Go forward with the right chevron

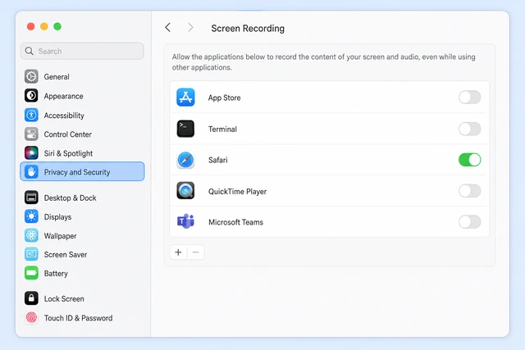[x=190, y=28]
